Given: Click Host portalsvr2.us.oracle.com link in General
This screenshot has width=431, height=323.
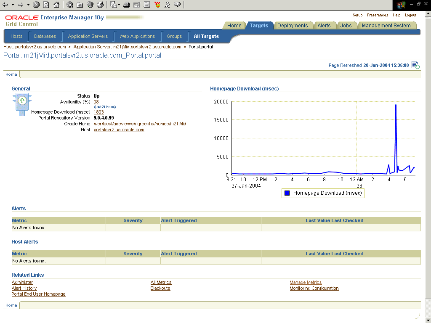Looking at the screenshot, I should tap(119, 130).
